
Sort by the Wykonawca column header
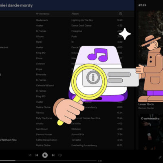pyautogui.click(x=43, y=14)
